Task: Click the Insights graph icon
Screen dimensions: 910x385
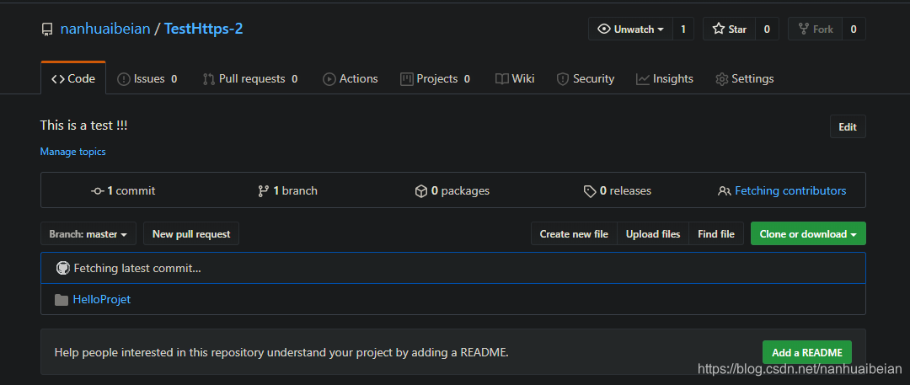Action: coord(642,79)
